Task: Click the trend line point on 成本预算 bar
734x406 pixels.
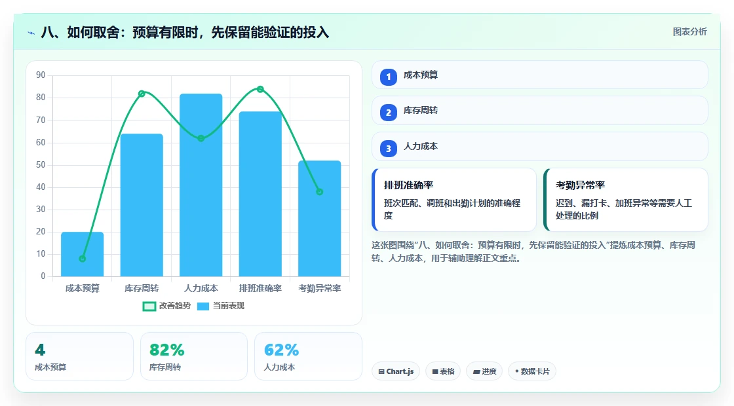Action: [83, 259]
